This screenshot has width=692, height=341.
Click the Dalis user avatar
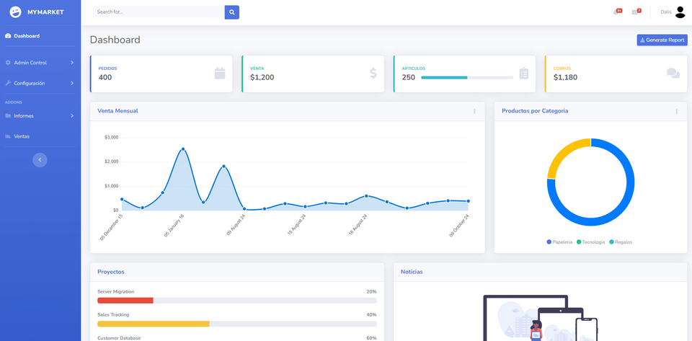(680, 12)
